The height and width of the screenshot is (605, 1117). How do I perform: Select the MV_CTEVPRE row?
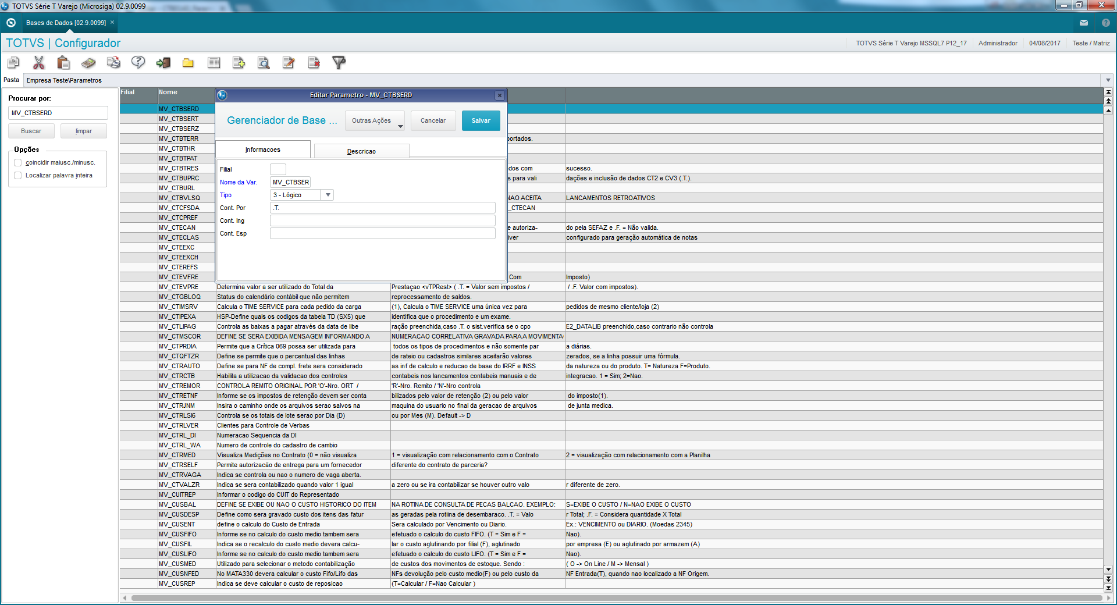point(611,287)
